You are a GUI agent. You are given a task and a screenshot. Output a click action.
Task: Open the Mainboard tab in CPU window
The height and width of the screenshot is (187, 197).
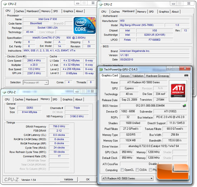33,11
